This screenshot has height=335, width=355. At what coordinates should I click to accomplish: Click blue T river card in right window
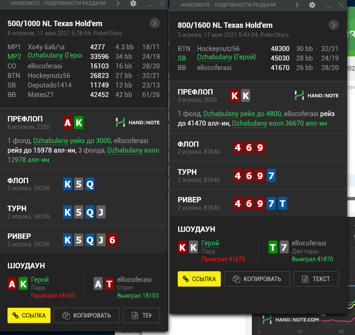tap(282, 204)
